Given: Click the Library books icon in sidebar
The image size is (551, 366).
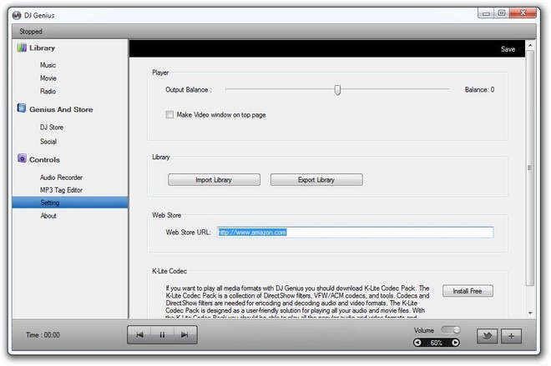Looking at the screenshot, I should pyautogui.click(x=22, y=48).
